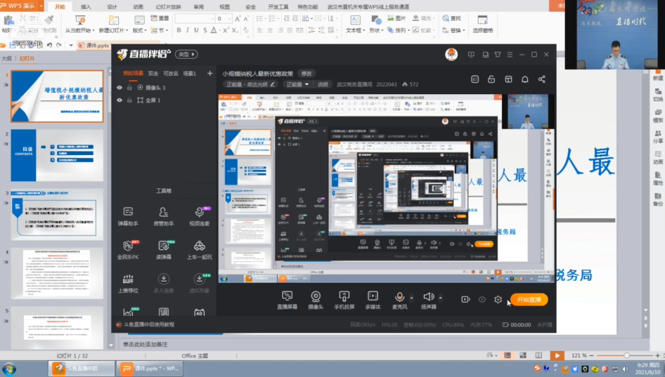
Task: Click the 查找 find button
Action: tap(452, 18)
